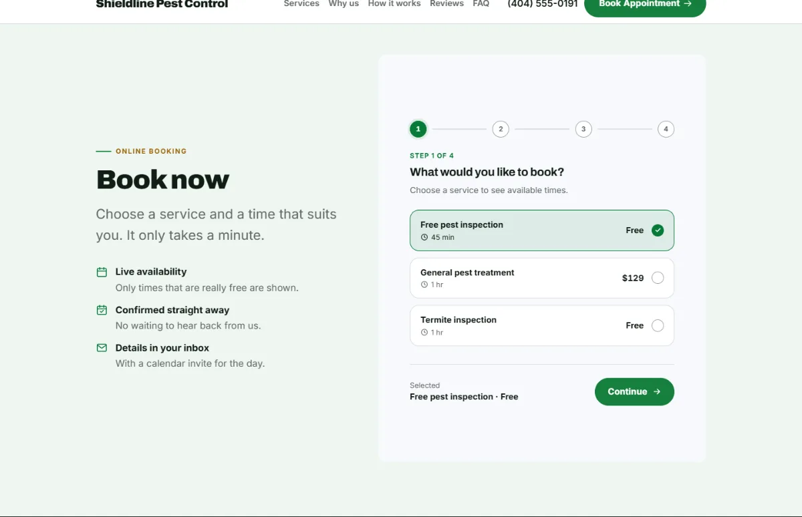Click the Details in your inbox heading
The width and height of the screenshot is (802, 517).
162,348
